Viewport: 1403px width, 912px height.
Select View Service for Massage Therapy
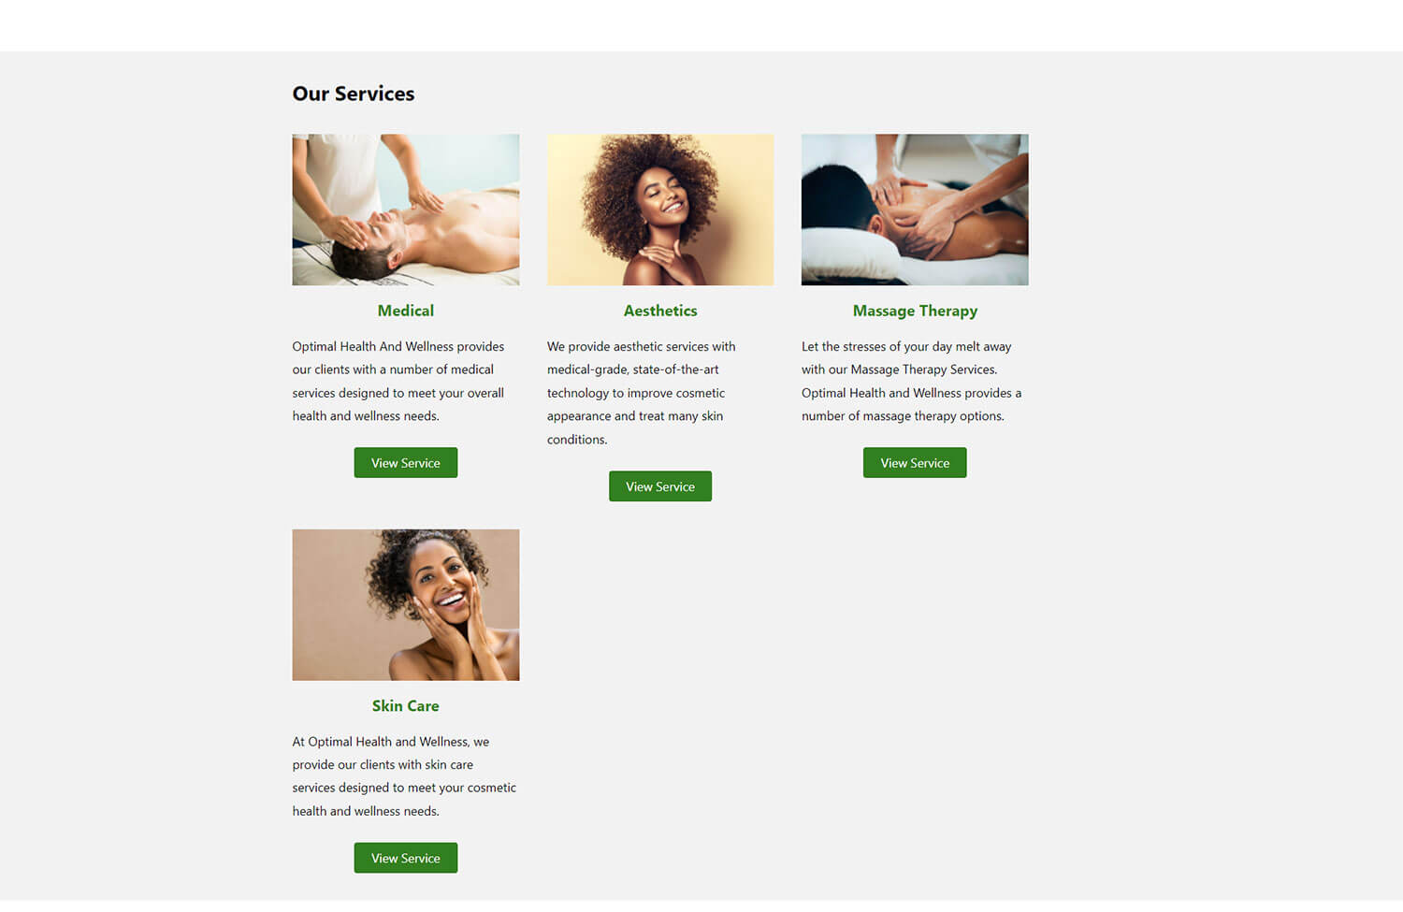tap(915, 463)
